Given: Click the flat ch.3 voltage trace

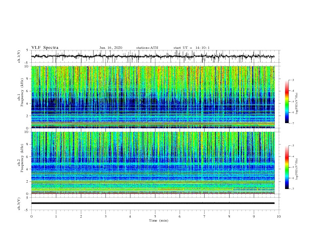Looking at the screenshot, I should point(153,203).
